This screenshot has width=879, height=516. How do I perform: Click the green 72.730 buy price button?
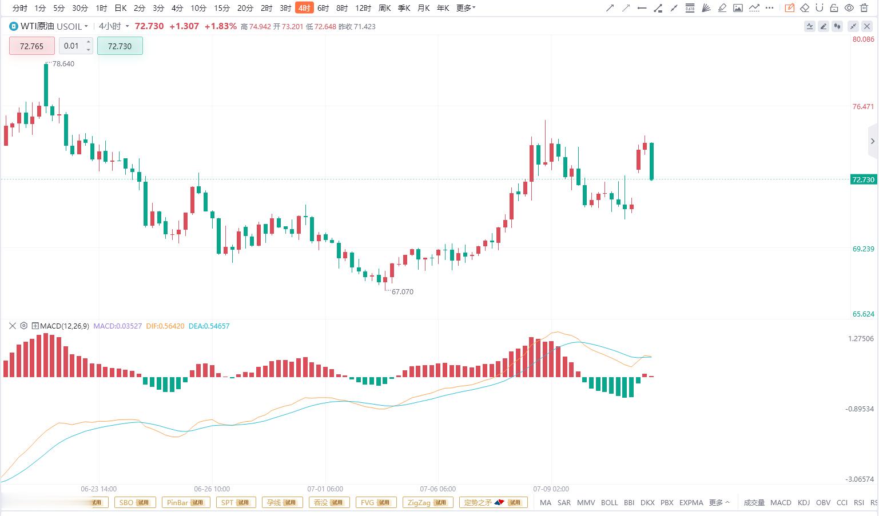(120, 46)
